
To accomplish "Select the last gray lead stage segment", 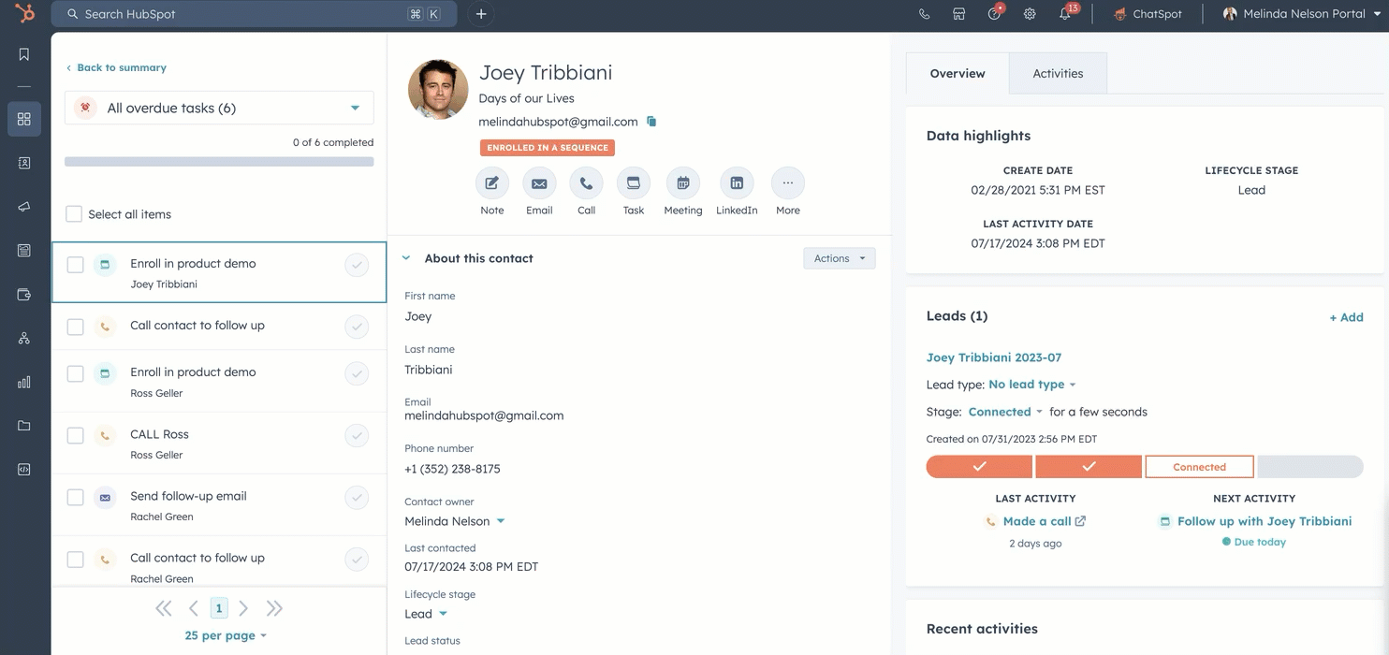I will pyautogui.click(x=1310, y=467).
